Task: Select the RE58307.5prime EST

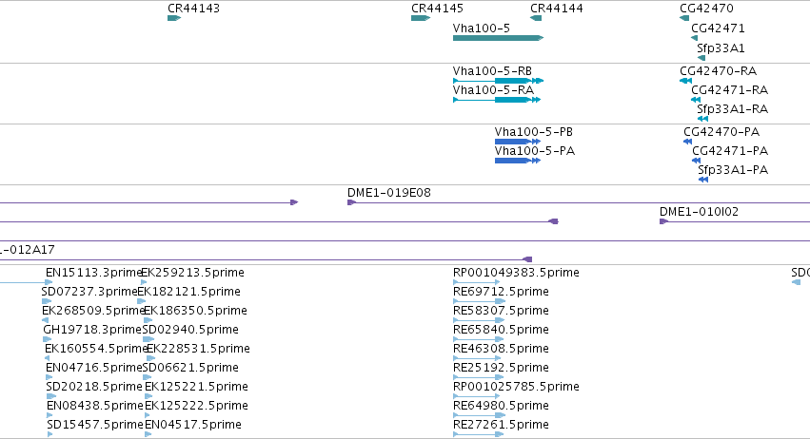Action: [x=479, y=320]
